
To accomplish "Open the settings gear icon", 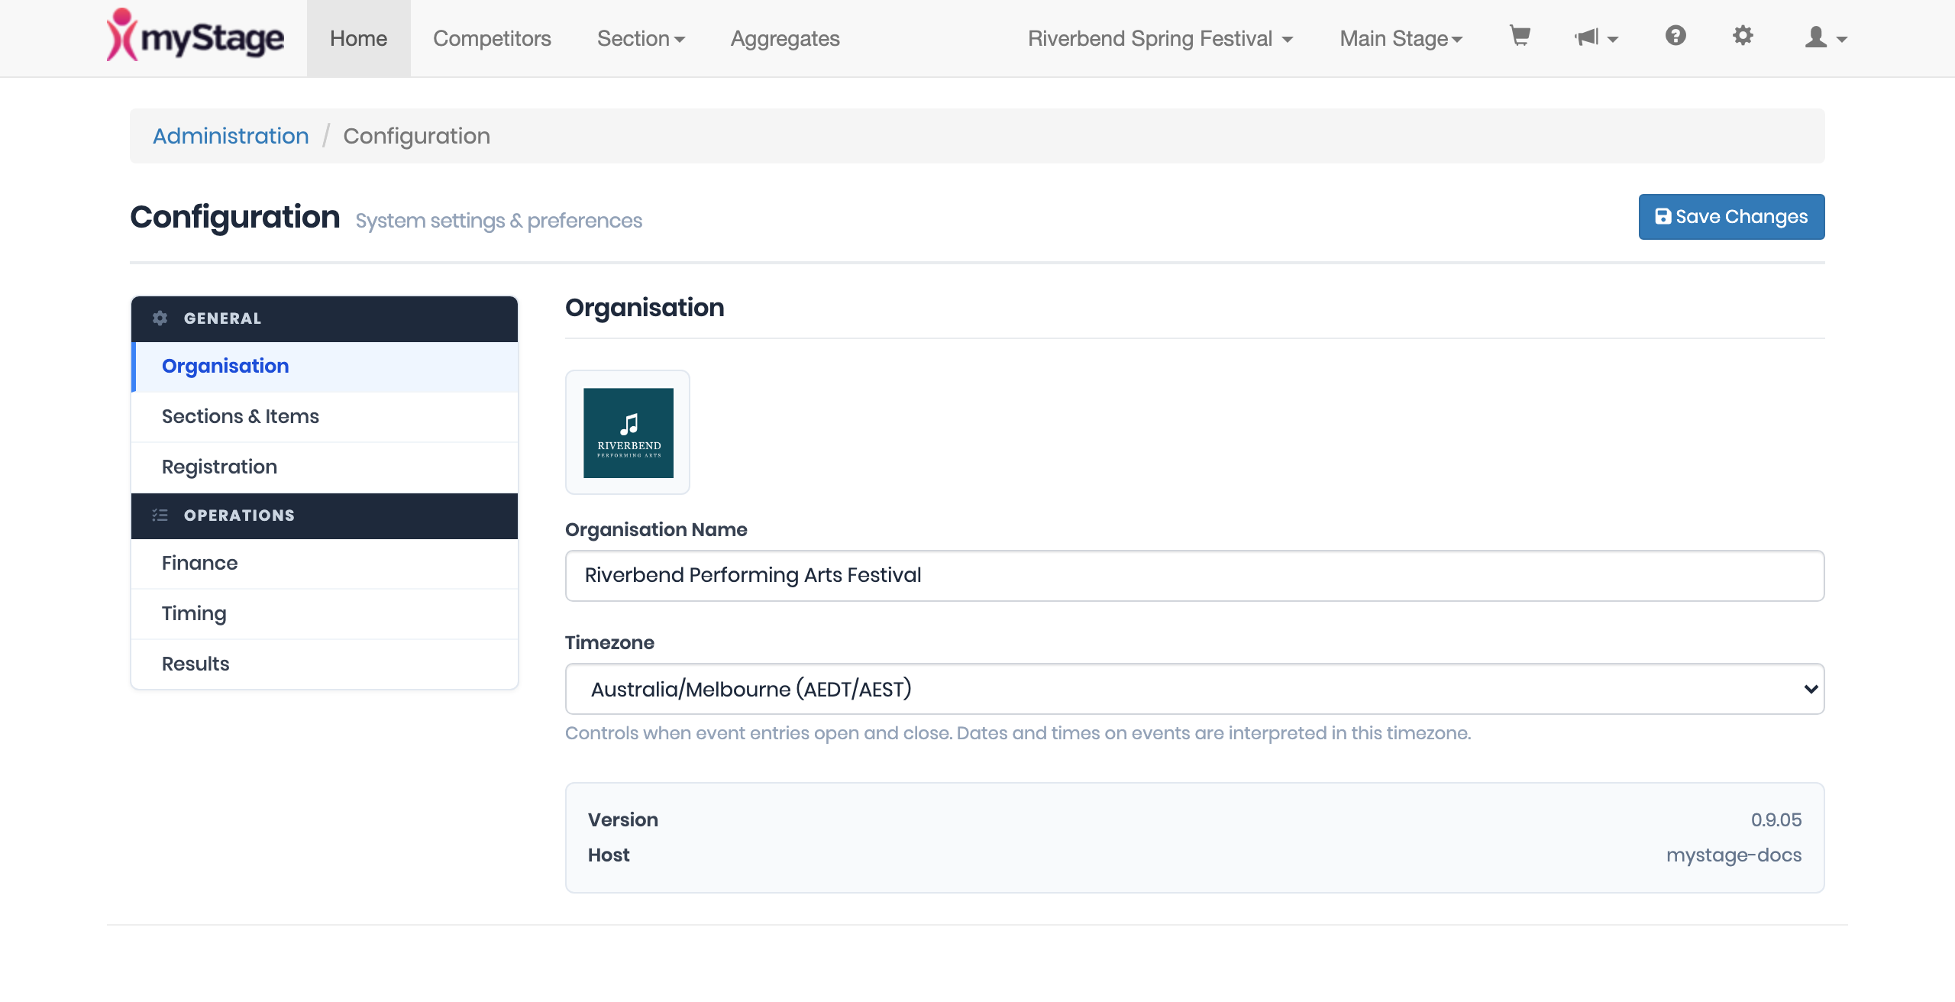I will (x=1743, y=36).
